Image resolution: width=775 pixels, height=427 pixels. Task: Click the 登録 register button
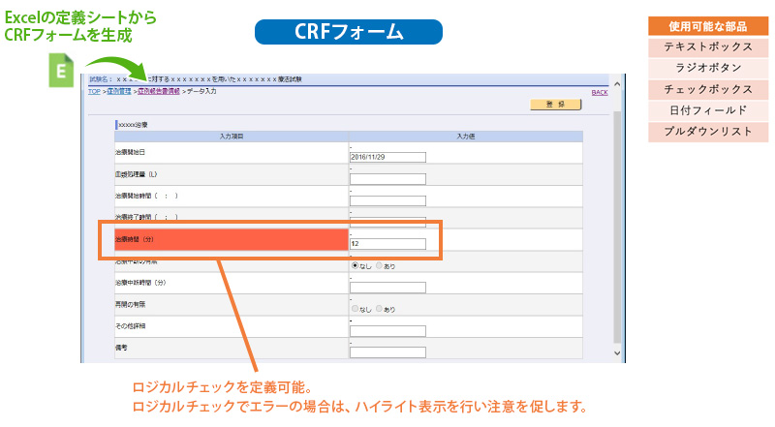(555, 105)
